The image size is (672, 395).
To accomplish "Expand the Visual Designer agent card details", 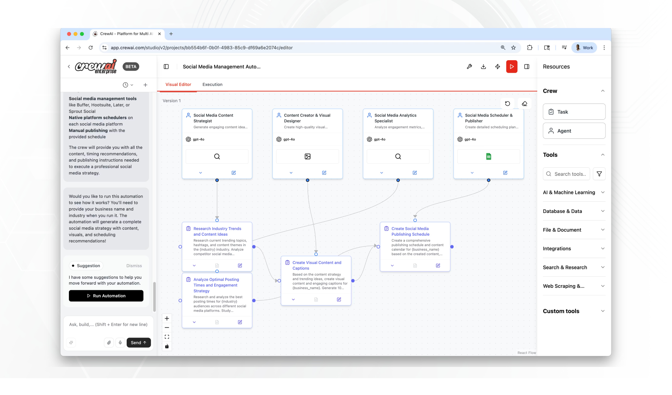I will tap(291, 173).
